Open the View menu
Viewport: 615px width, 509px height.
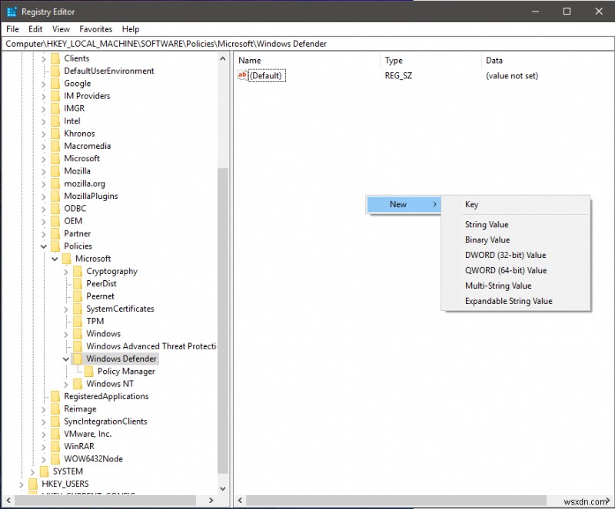[x=60, y=29]
